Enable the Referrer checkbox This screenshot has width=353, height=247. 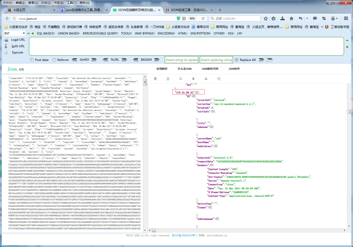(x=54, y=60)
